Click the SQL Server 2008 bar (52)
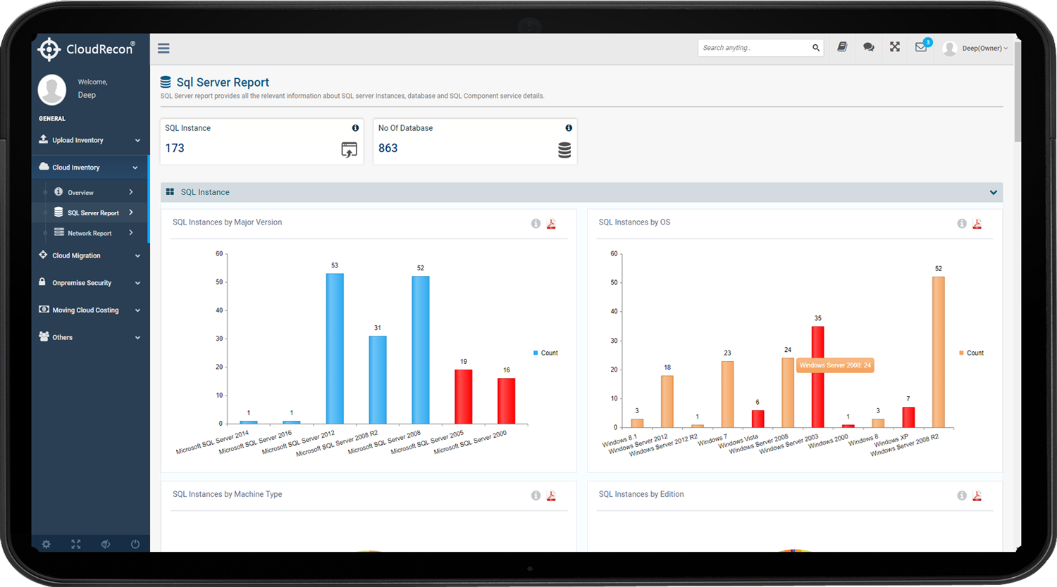 (421, 350)
